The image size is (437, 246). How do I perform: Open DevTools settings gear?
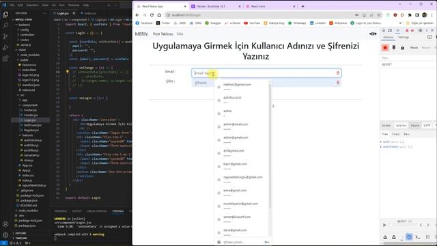click(421, 30)
